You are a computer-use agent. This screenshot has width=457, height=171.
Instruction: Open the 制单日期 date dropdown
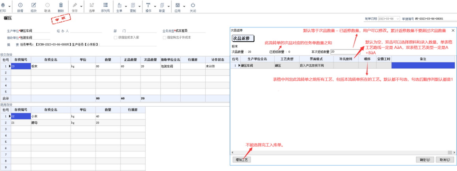pyautogui.click(x=397, y=19)
